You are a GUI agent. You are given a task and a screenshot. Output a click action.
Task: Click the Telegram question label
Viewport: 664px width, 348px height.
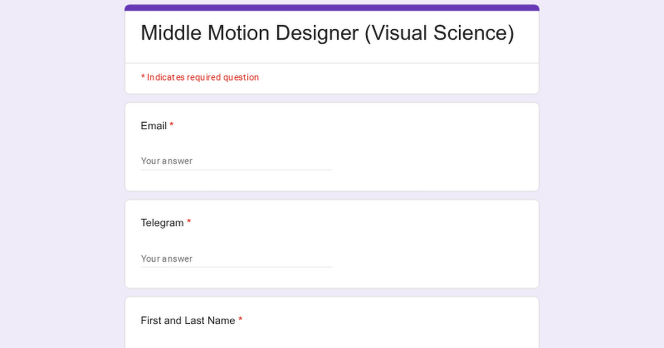[162, 223]
